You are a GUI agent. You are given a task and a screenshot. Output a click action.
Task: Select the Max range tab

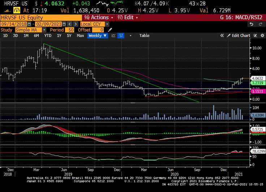80,36
